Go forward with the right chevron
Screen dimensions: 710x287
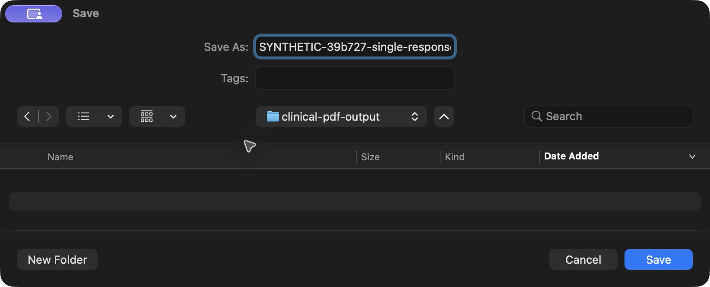click(48, 116)
